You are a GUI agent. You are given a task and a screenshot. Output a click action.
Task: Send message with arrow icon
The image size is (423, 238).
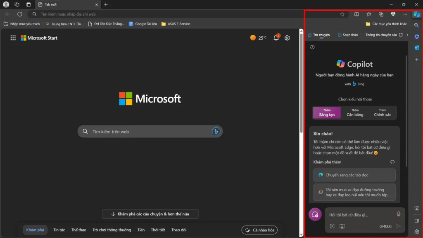pyautogui.click(x=399, y=226)
